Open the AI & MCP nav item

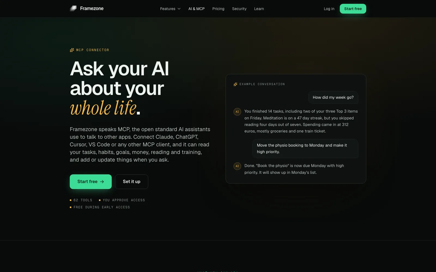tap(196, 9)
